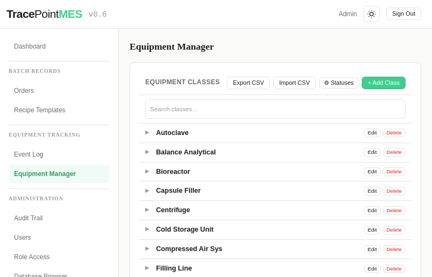Edit the Capsule Filler class
The height and width of the screenshot is (277, 432).
pyautogui.click(x=372, y=191)
